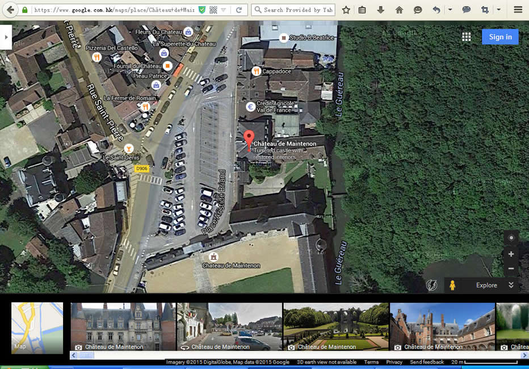Bookmark this page with the star icon
Screen dimensions: 529x369
tap(346, 10)
